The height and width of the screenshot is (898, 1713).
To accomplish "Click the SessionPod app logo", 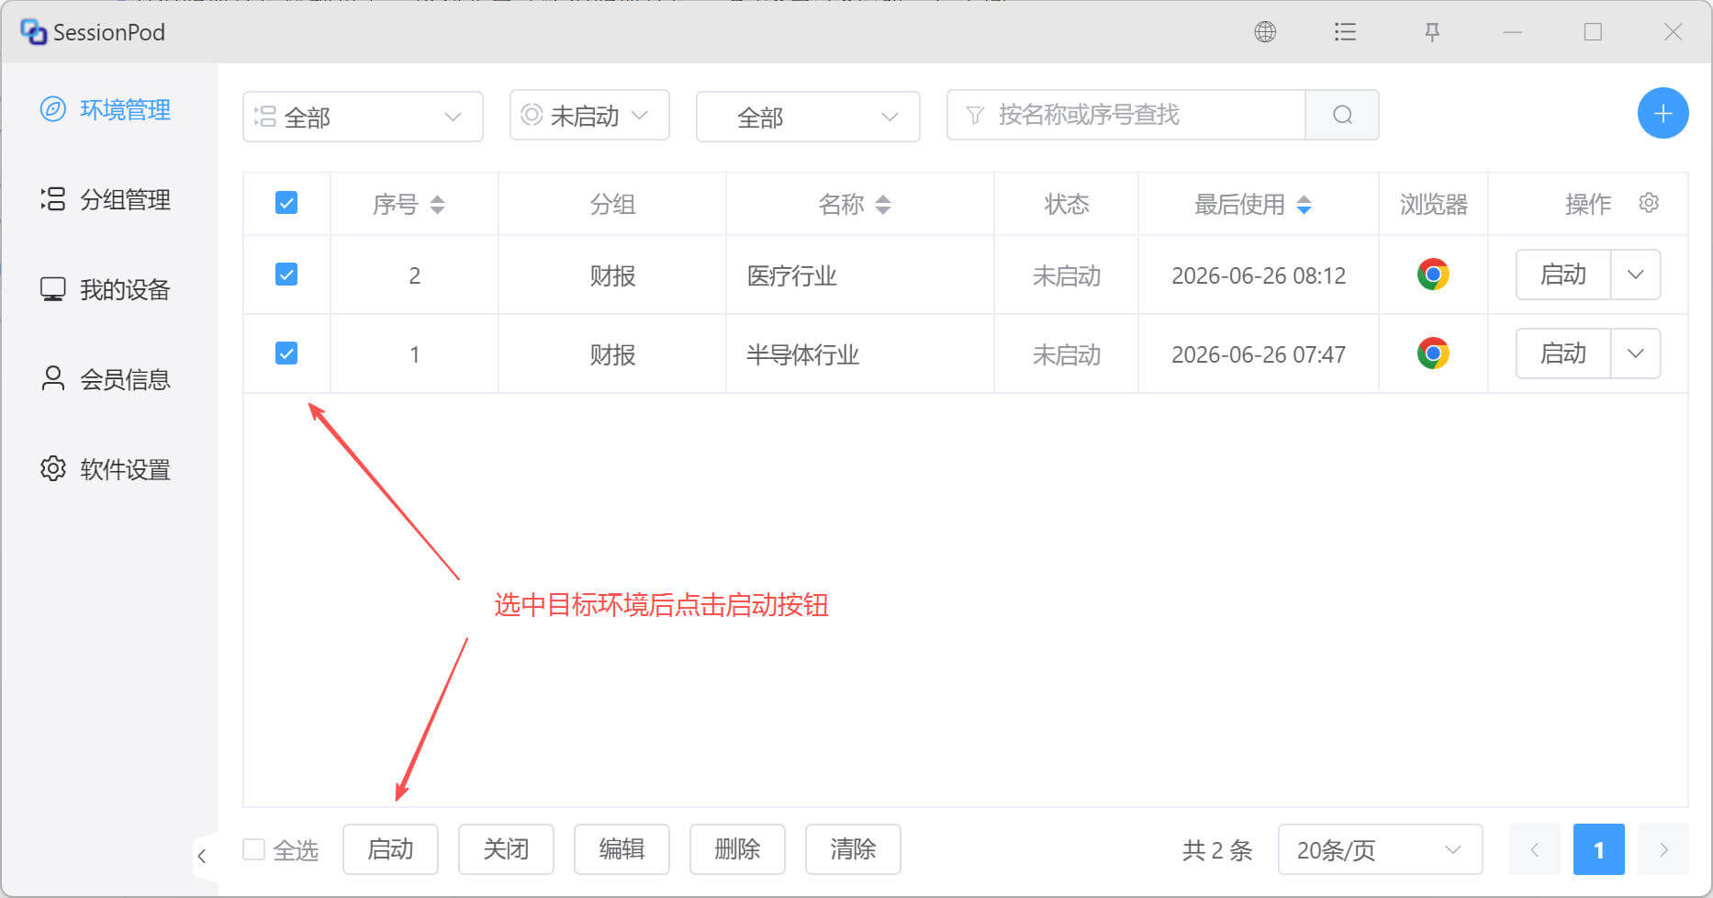I will pyautogui.click(x=33, y=32).
